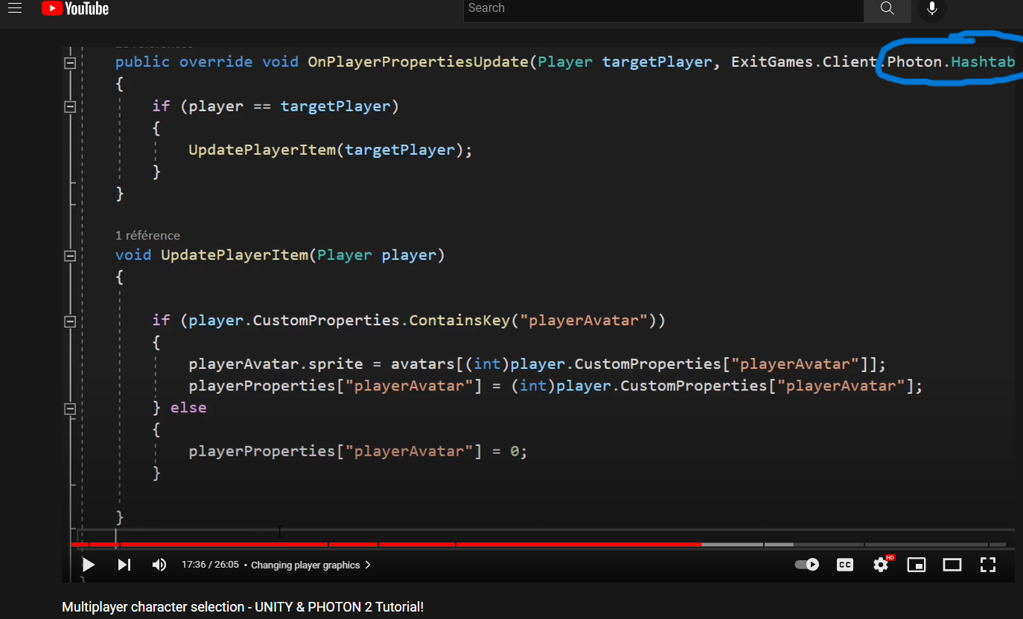Skip to next video
The image size is (1023, 619).
point(124,565)
